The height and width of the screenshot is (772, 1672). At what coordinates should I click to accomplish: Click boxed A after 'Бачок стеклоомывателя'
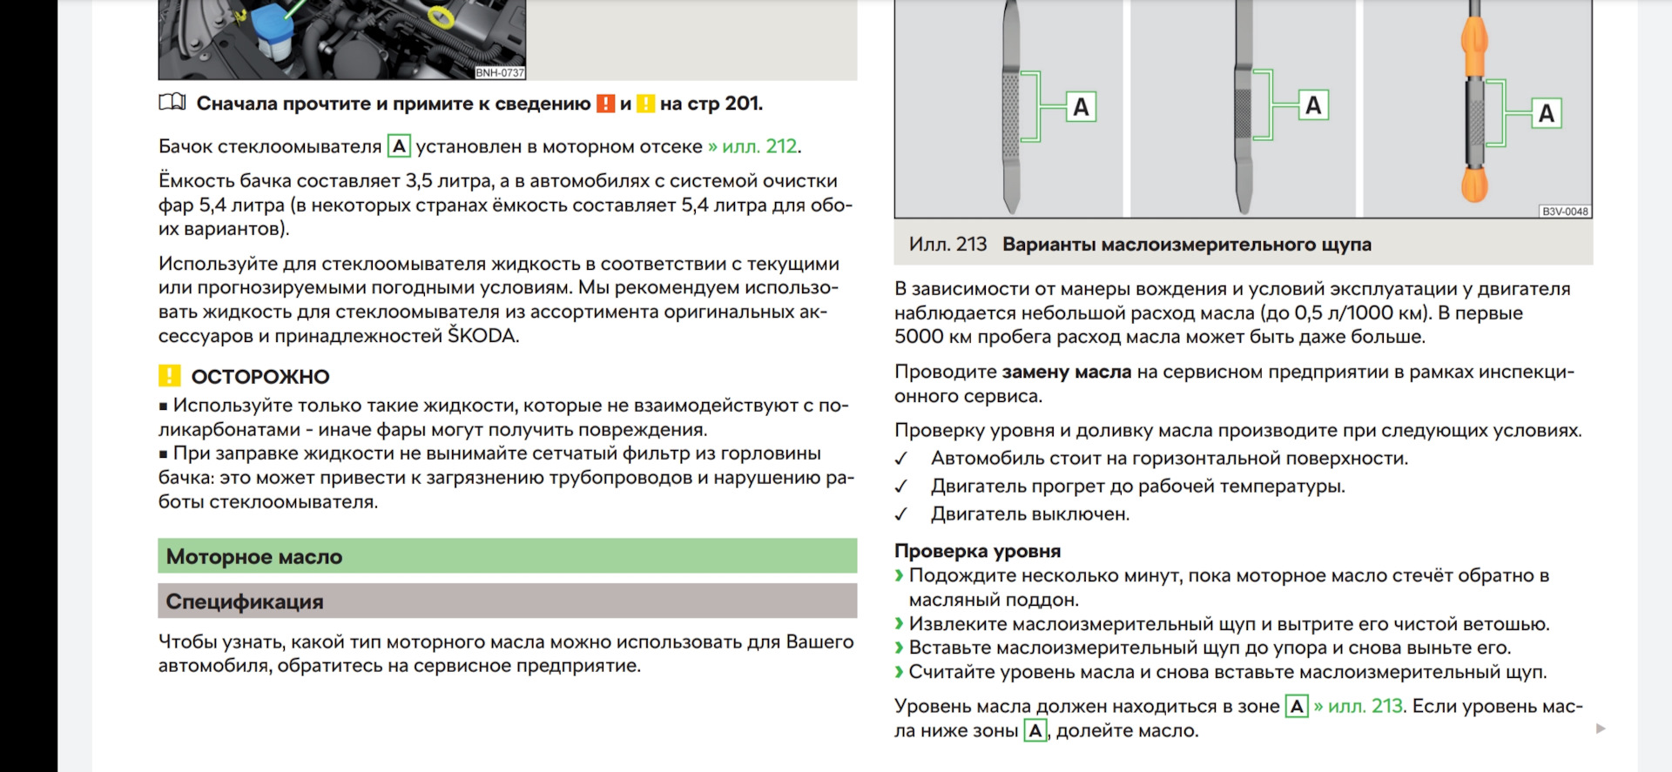click(399, 146)
